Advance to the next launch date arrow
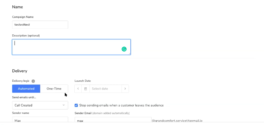This screenshot has width=264, height=125. [x=125, y=89]
